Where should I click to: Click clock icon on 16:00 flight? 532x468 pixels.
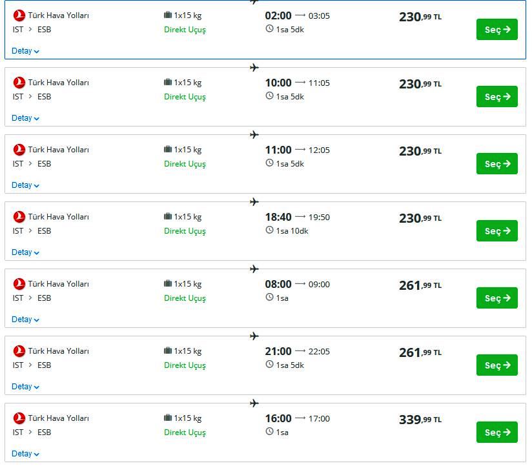coord(269,431)
